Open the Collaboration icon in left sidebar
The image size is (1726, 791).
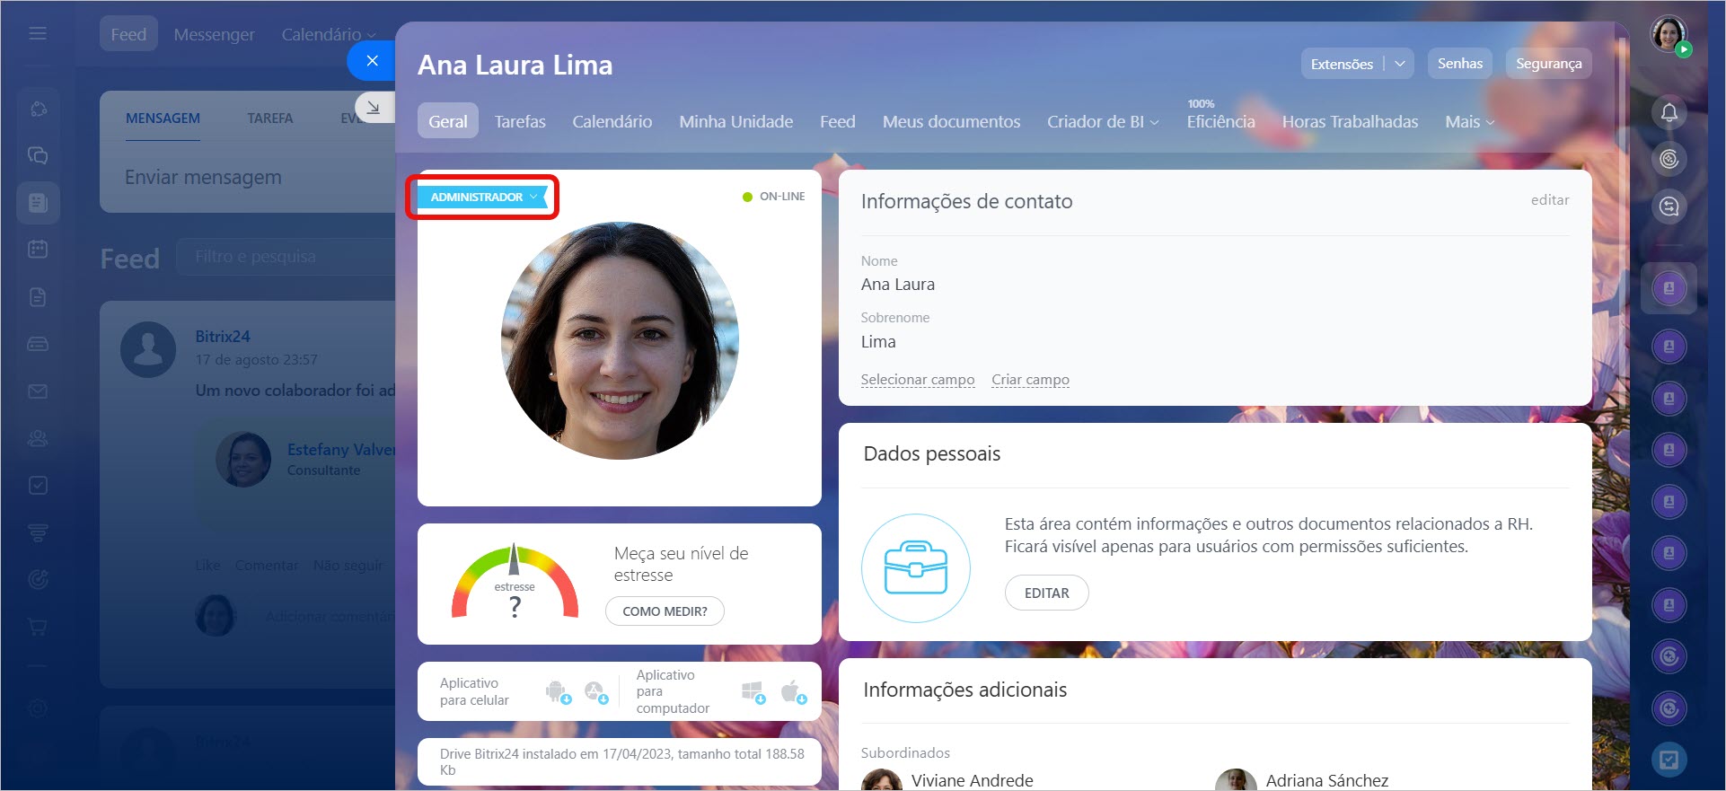38,109
